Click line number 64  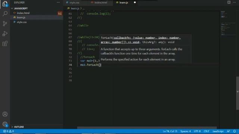click(70, 25)
